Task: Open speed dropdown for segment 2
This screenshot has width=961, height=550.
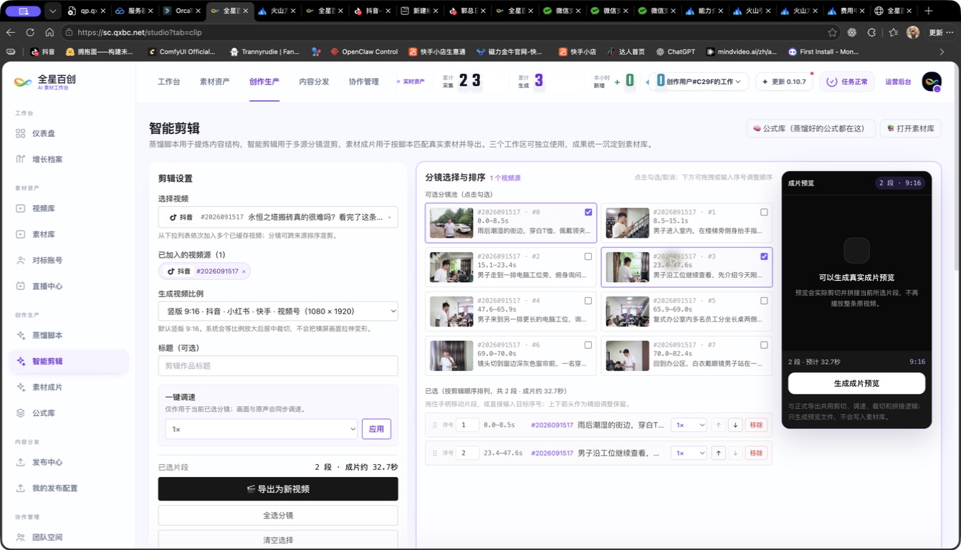Action: pos(689,453)
